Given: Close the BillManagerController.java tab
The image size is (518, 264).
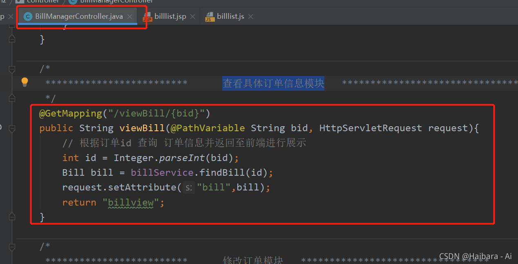Looking at the screenshot, I should coord(130,17).
